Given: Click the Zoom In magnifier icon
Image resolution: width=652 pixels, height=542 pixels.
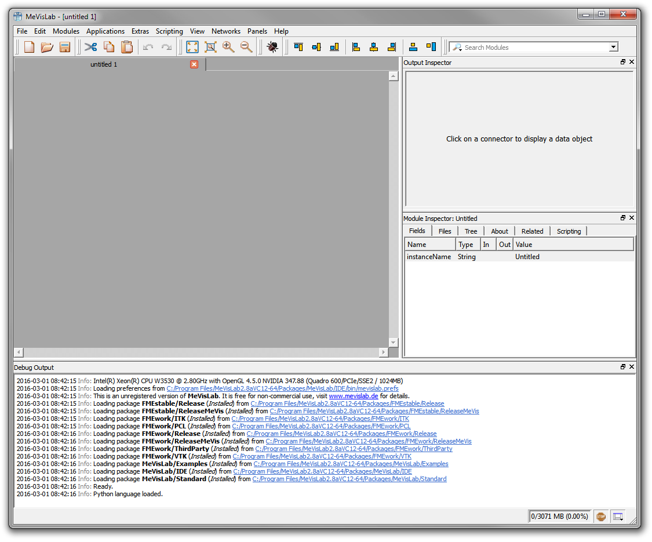Looking at the screenshot, I should click(228, 48).
